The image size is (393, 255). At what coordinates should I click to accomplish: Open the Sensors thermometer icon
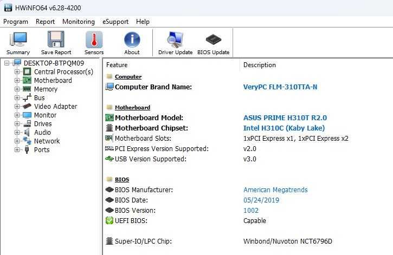pos(94,40)
